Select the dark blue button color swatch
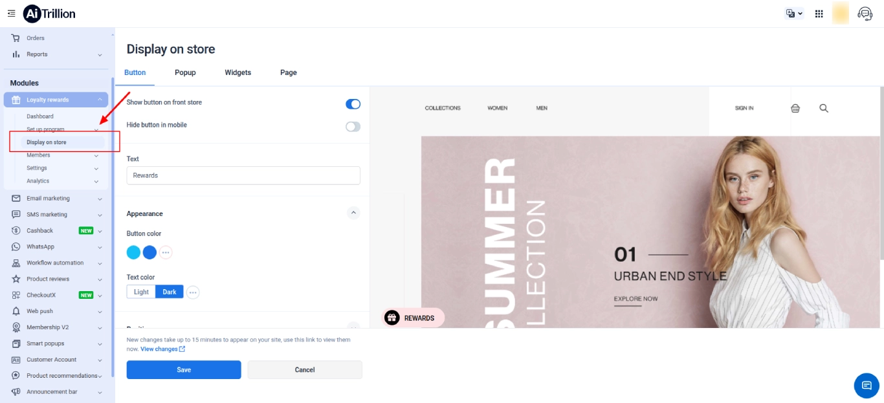The image size is (884, 403). coord(149,252)
